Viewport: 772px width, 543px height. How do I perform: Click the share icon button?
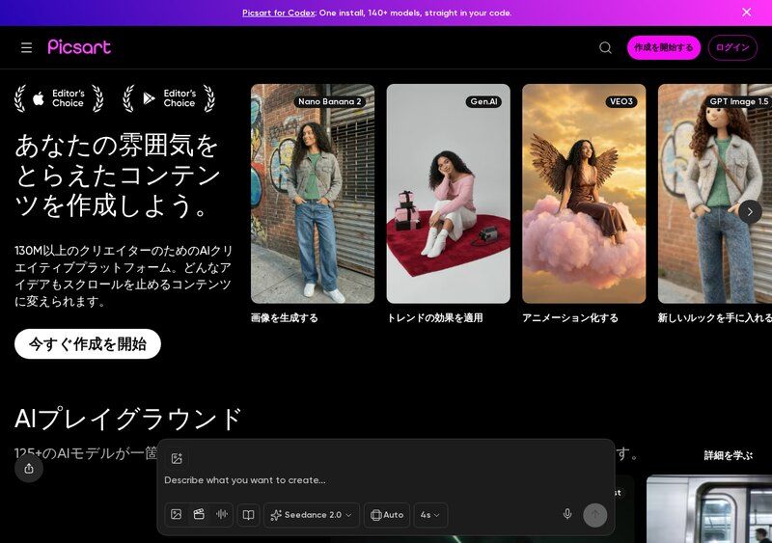tap(29, 468)
